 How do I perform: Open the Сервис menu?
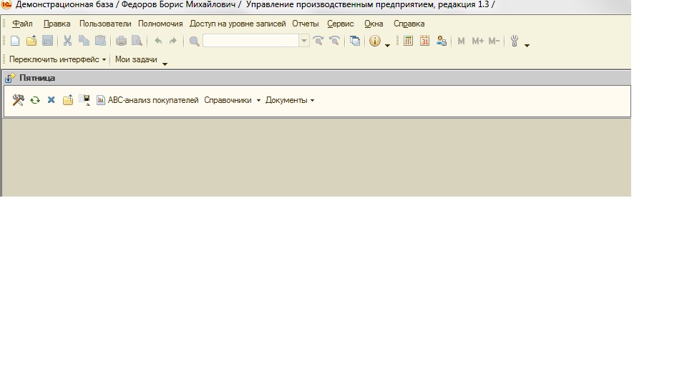(x=341, y=24)
